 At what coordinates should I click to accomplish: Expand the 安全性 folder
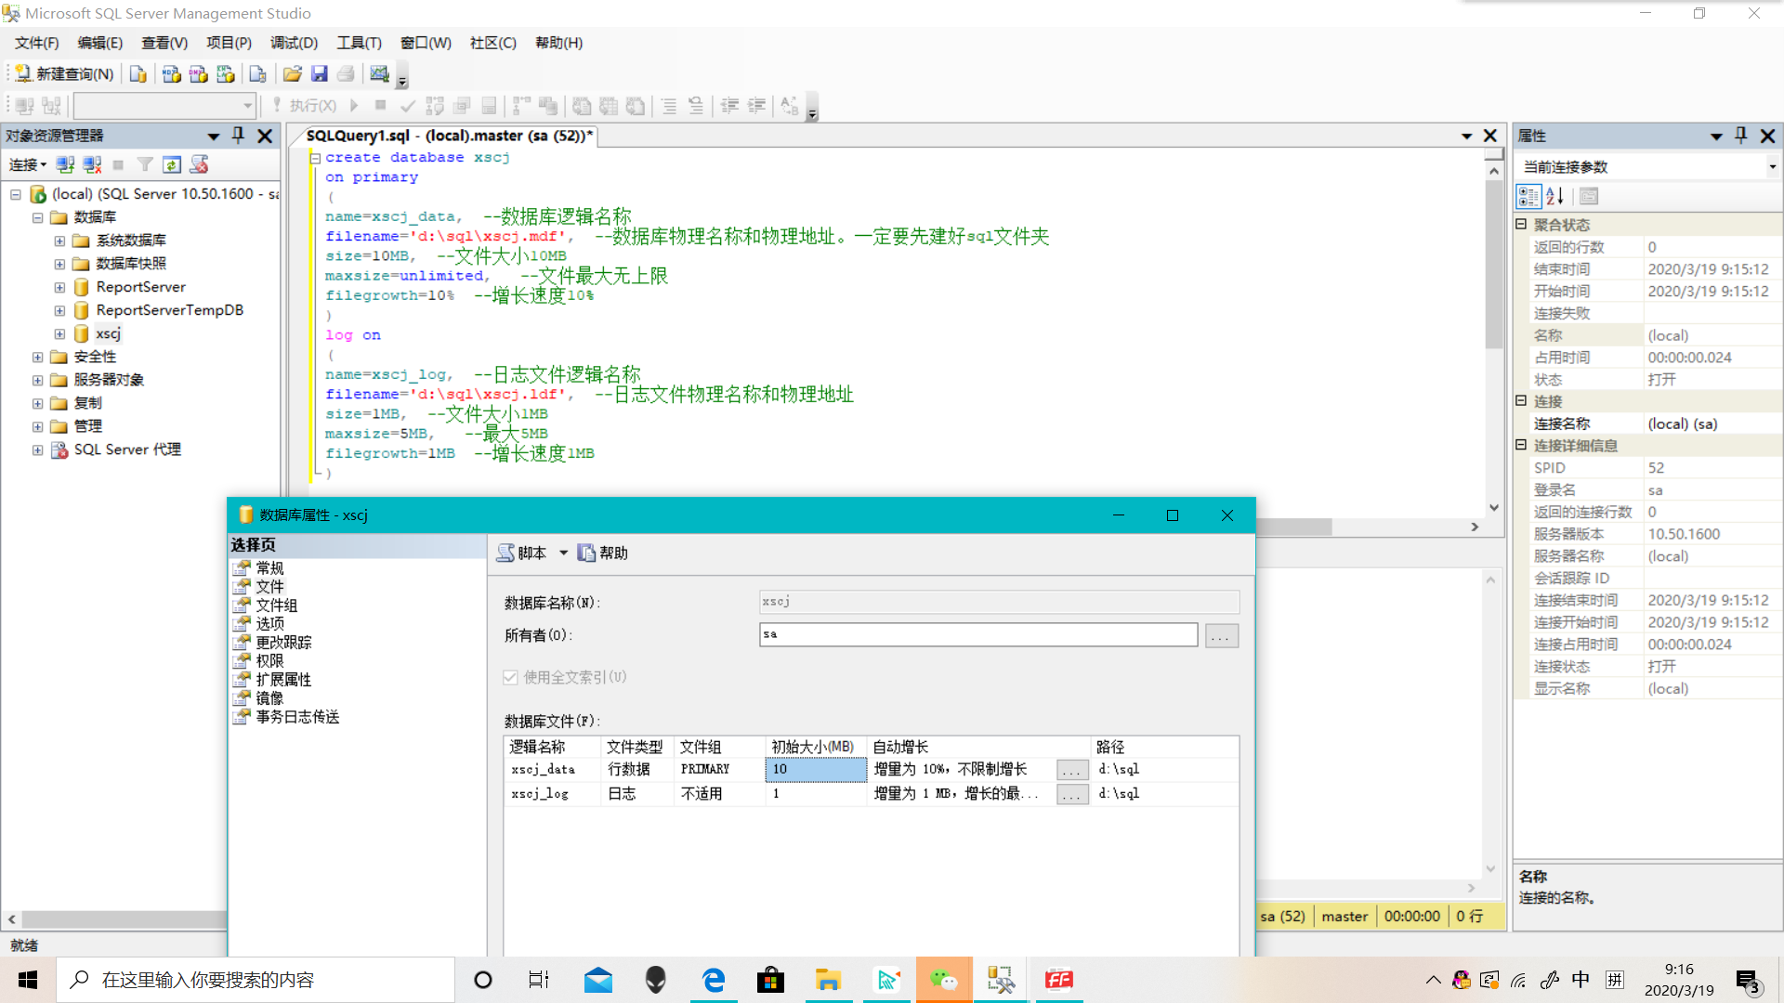coord(37,357)
